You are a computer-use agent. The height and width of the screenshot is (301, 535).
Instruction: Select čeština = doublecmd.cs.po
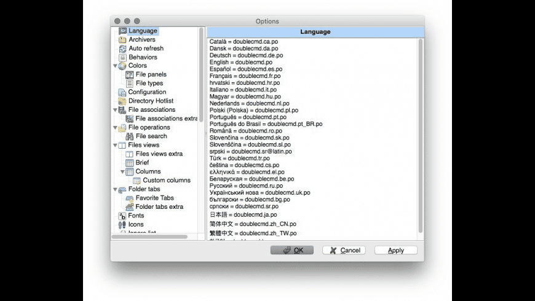244,165
